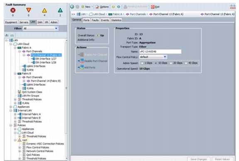Select the root organization icon

click(x=20, y=140)
